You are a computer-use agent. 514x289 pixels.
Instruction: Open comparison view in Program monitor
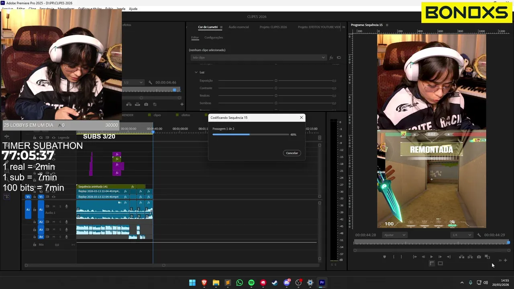487,257
